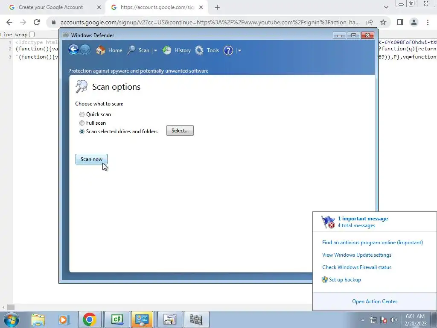The width and height of the screenshot is (437, 328).
Task: Select the Full scan option
Action: tap(82, 123)
